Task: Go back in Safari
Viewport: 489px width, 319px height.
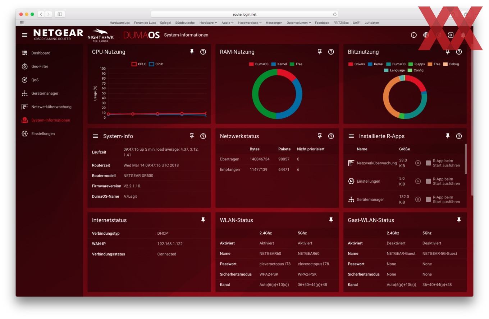Action: [x=41, y=14]
